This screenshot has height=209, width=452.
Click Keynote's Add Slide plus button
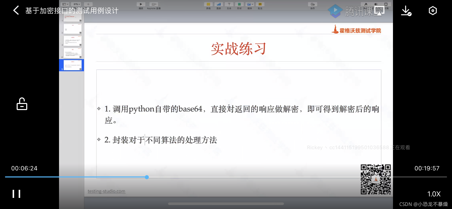(x=88, y=4)
